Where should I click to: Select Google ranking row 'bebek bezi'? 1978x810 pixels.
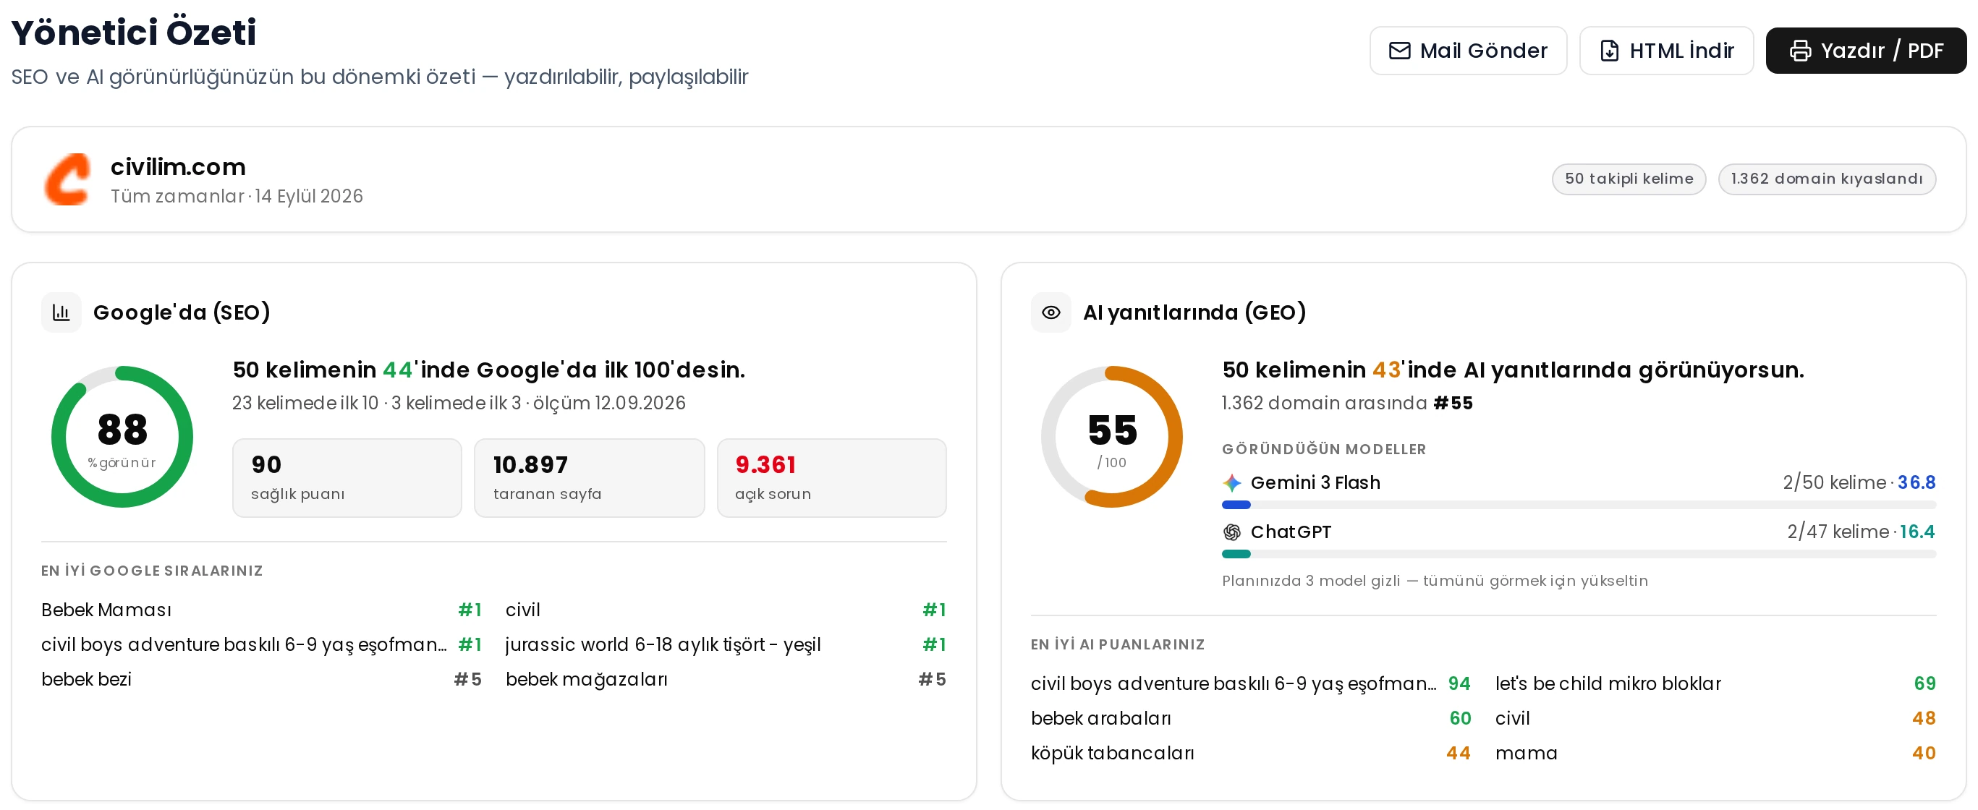coord(261,680)
